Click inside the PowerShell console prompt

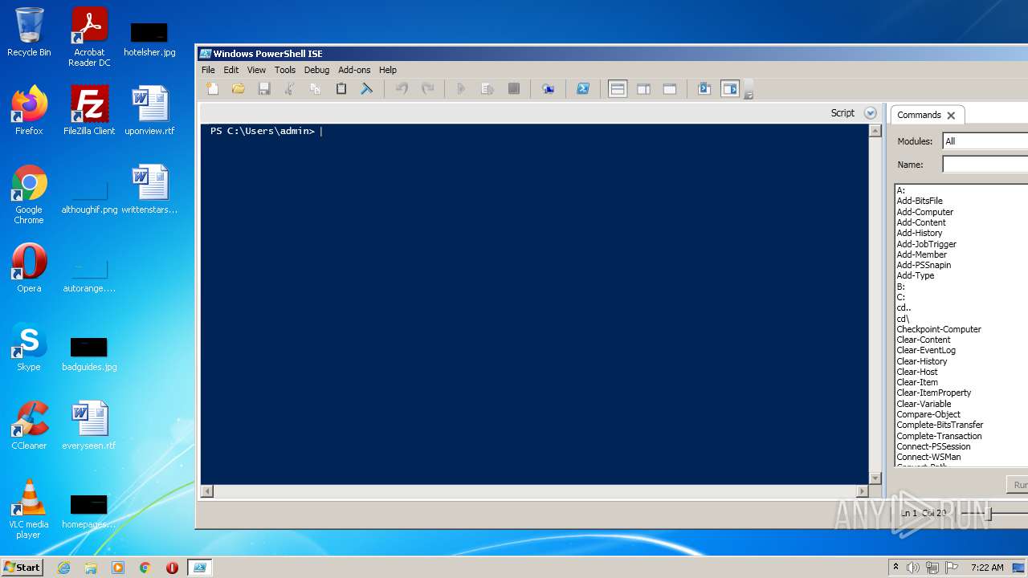[535, 305]
